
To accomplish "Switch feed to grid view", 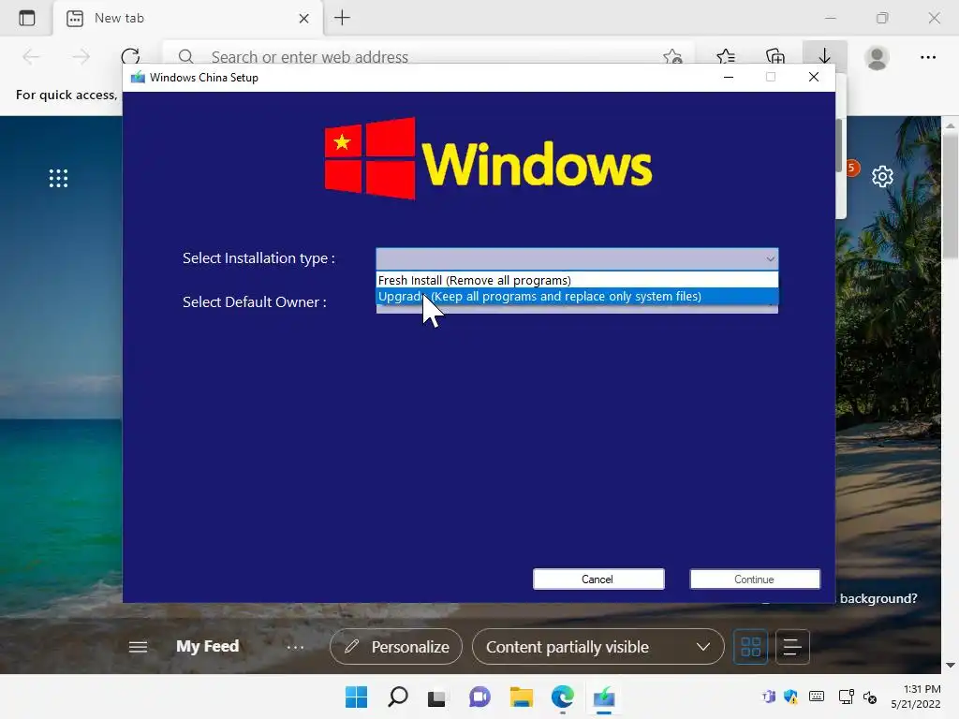I will click(750, 647).
